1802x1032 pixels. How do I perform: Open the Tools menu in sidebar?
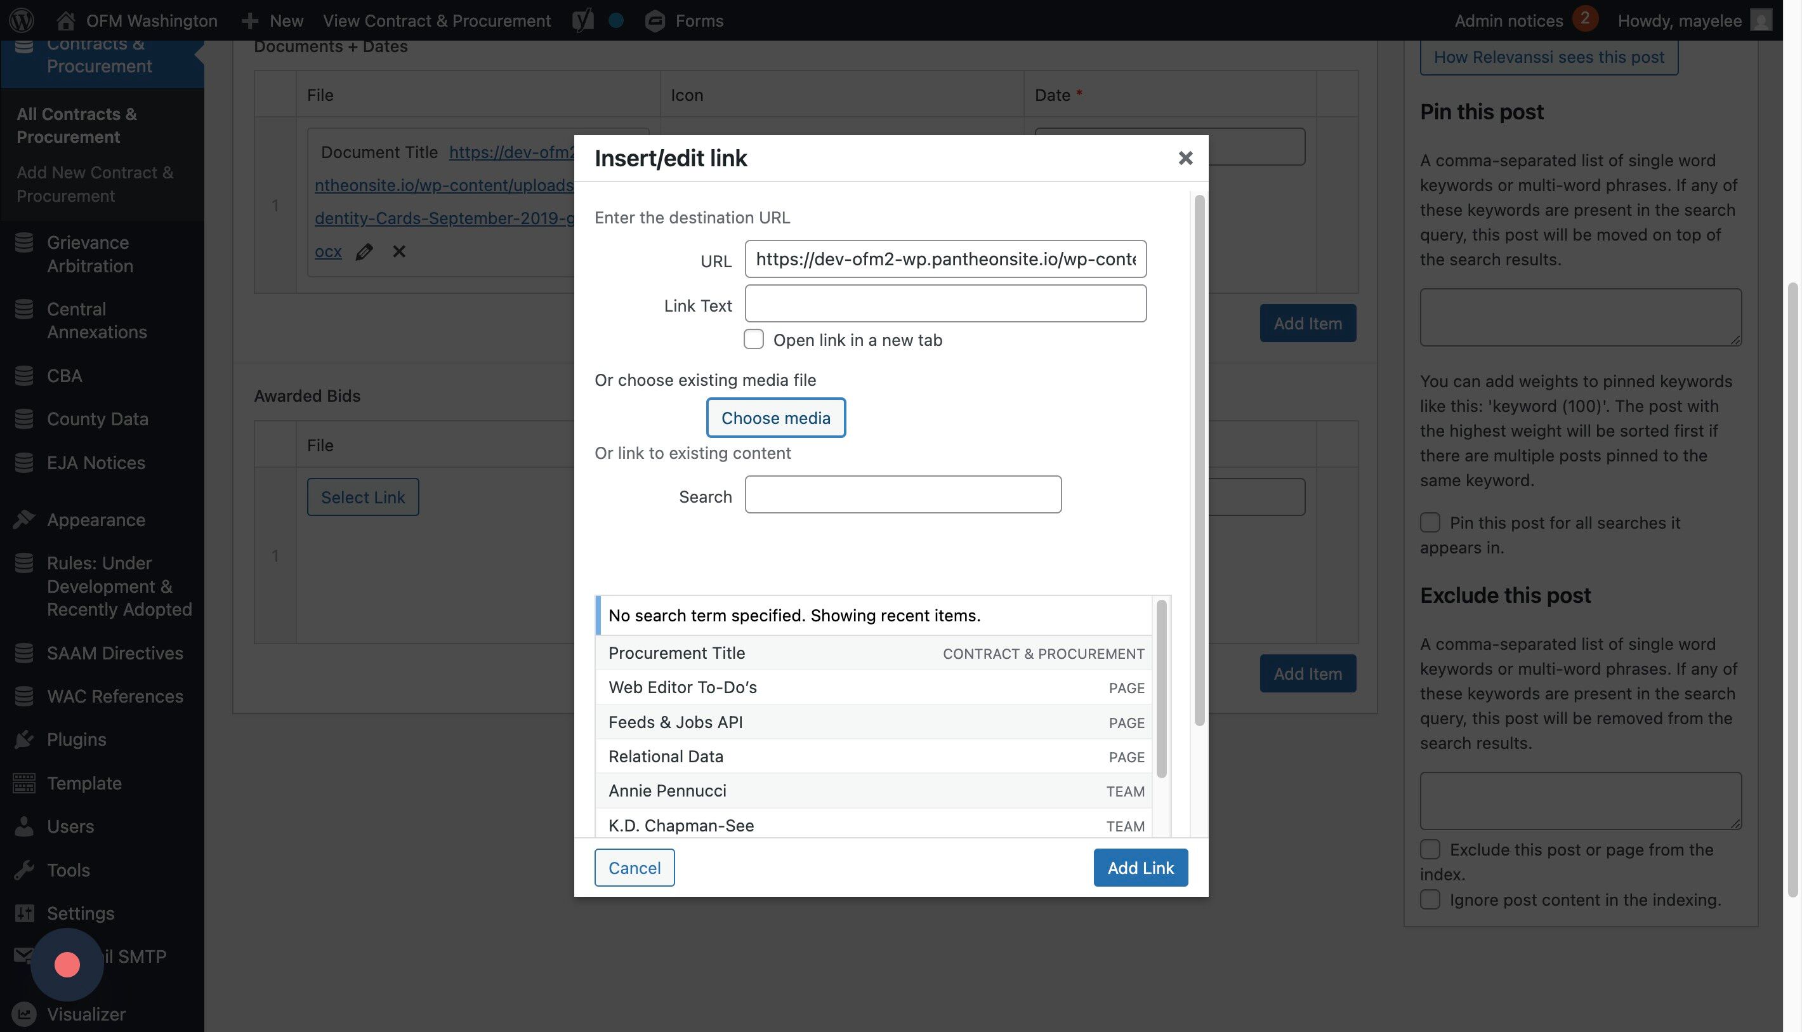pos(68,870)
